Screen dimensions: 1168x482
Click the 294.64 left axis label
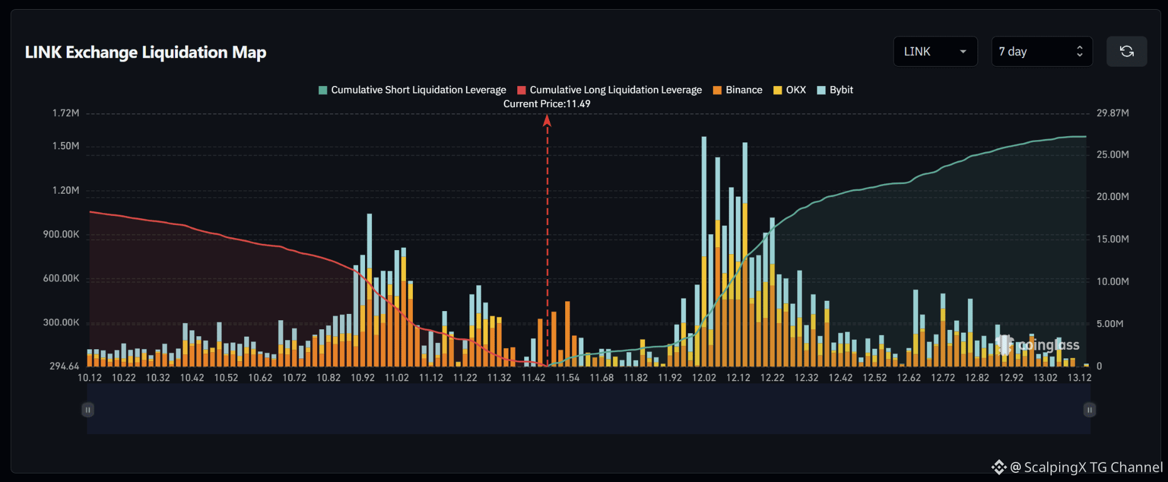coord(64,366)
